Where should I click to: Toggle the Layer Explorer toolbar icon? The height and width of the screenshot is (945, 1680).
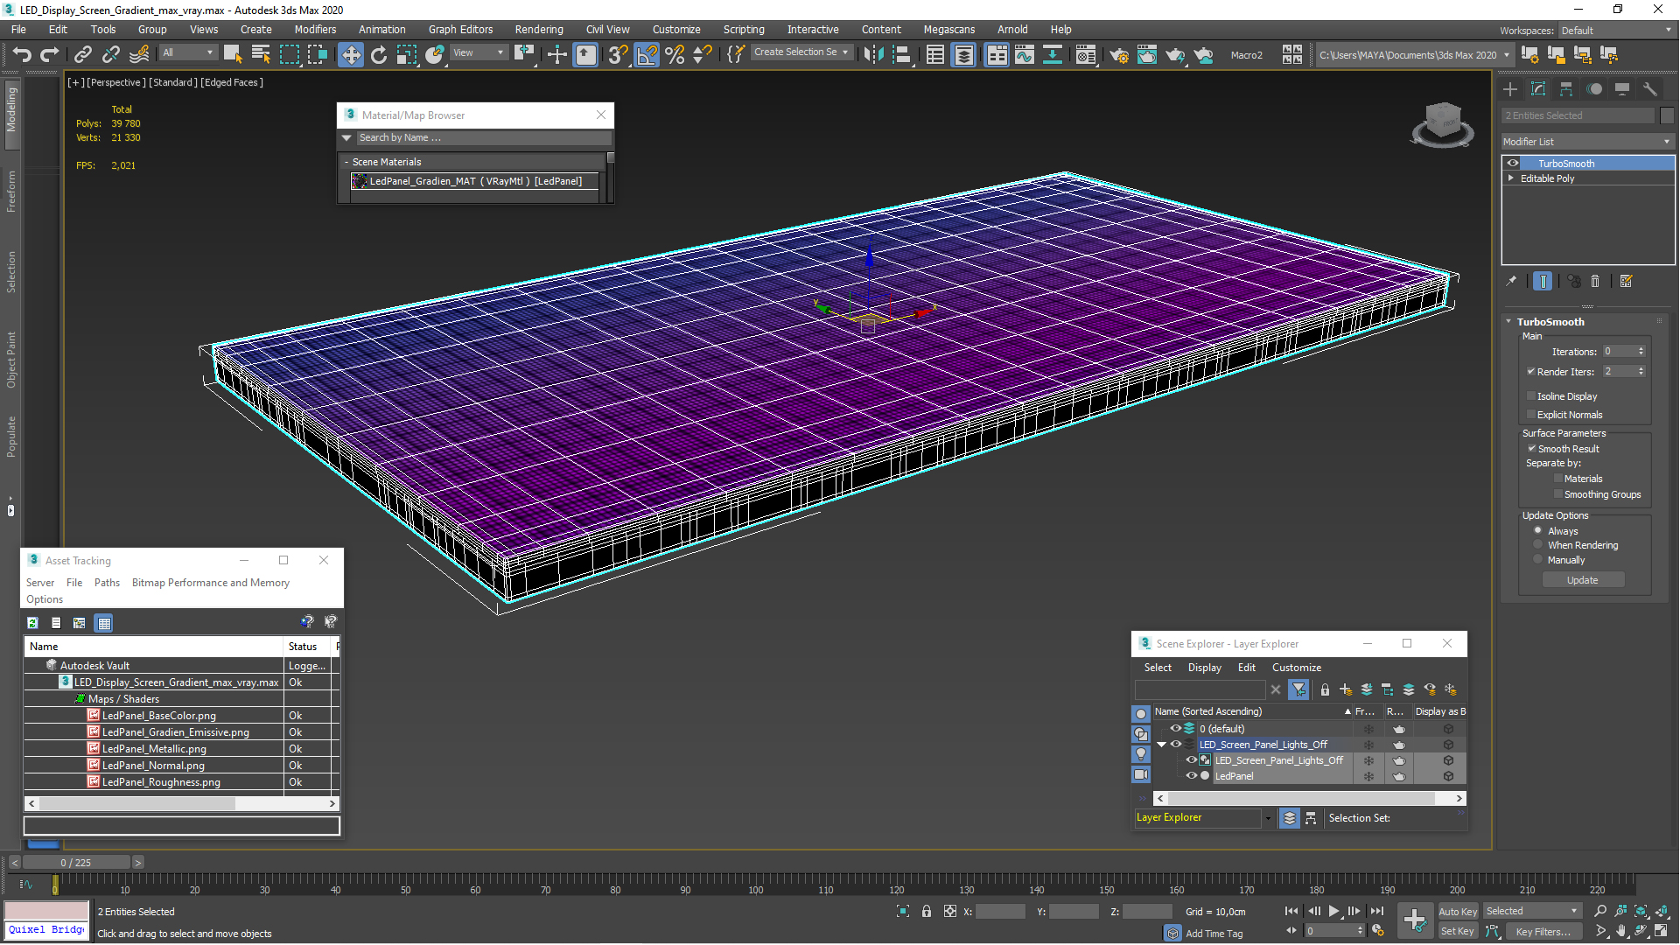tap(963, 55)
